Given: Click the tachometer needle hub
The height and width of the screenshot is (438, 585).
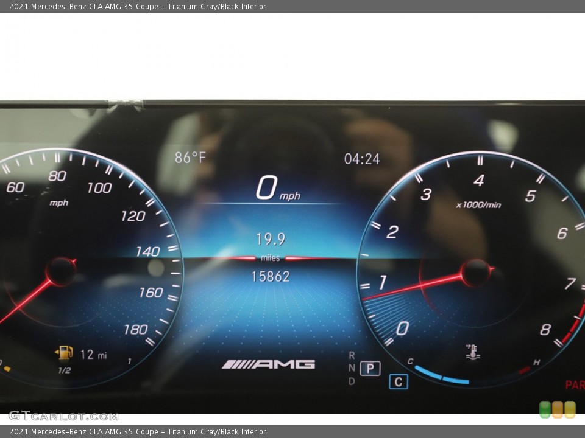Looking at the screenshot, I should [x=476, y=273].
